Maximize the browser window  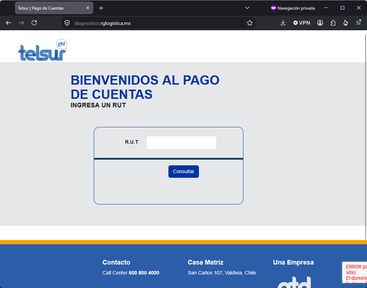point(342,8)
